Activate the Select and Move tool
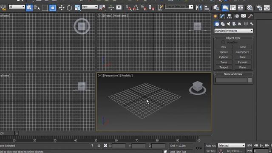This screenshot has height=153, width=272. click(62, 8)
